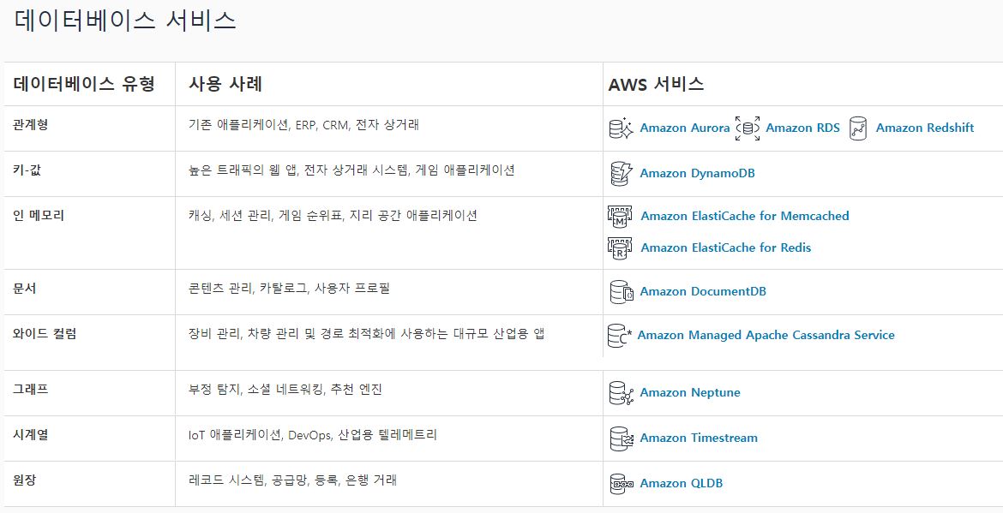Open Amazon Managed Apache Cassandra Service link

coord(766,335)
